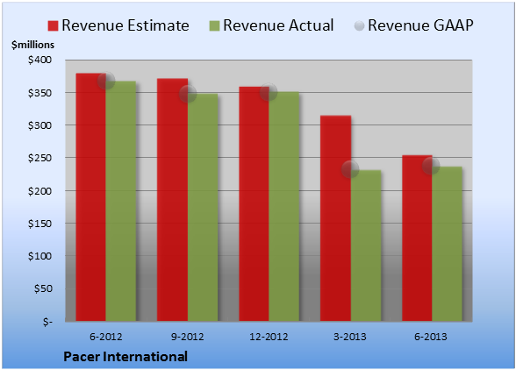This screenshot has width=516, height=370.
Task: Select the green actual bar for 12-2012
Action: coord(284,207)
